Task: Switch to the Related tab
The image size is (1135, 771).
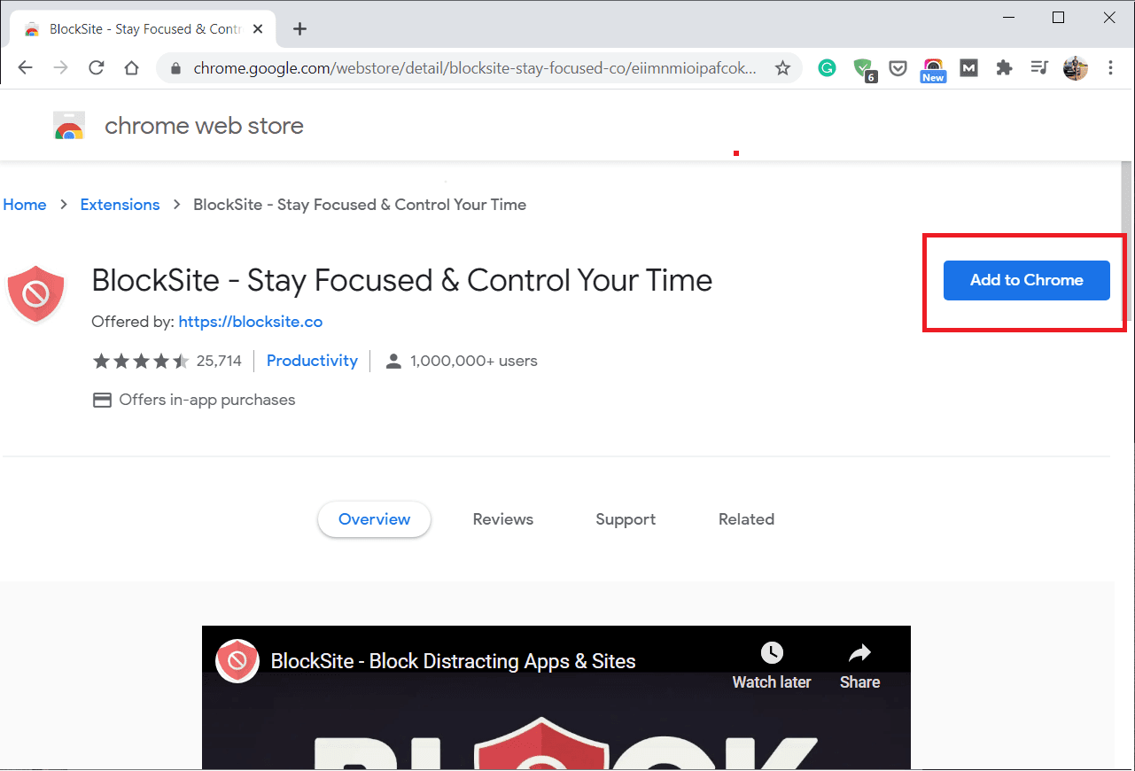Action: [x=746, y=519]
